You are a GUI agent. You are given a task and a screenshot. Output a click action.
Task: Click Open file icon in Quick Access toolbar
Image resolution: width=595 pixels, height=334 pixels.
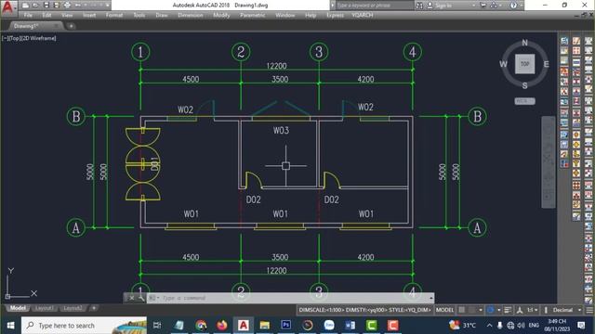point(35,6)
